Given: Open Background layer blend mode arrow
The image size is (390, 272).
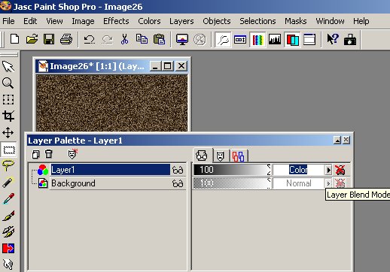Looking at the screenshot, I should [328, 183].
